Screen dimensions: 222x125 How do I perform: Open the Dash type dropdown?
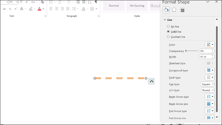coord(210,77)
